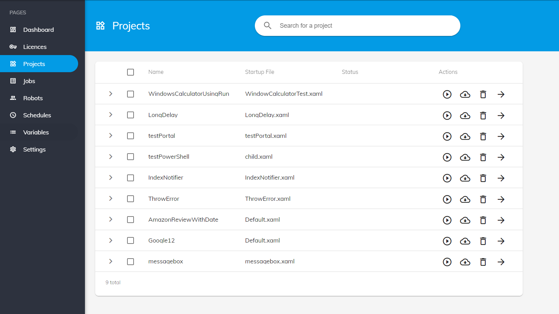Check the IndexNotifier row checkbox
559x314 pixels.
pos(131,178)
